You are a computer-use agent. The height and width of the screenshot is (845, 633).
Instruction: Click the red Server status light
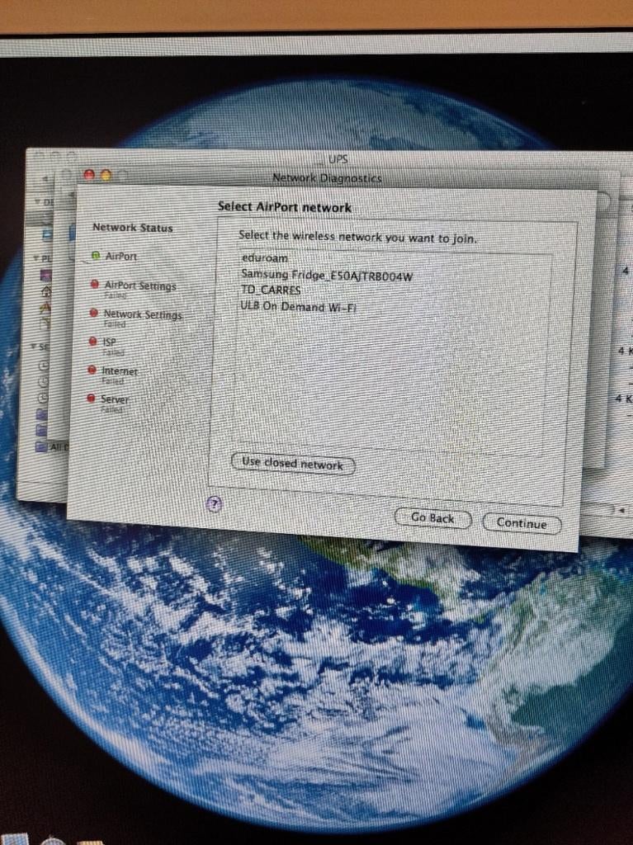[x=91, y=399]
